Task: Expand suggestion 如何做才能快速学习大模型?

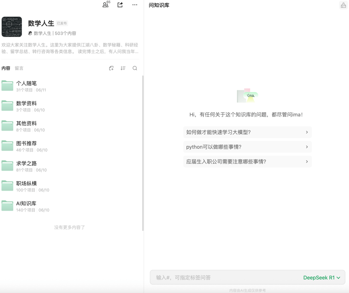Action: tap(247, 132)
